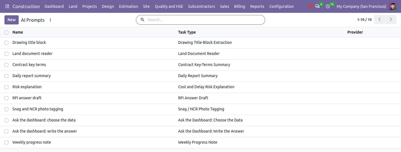Click the 1-10 / 10 pager counter
The width and height of the screenshot is (401, 152).
pyautogui.click(x=364, y=20)
